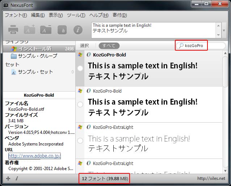The height and width of the screenshot is (186, 231).
Task: Click sample text box scroll up arrow
Action: point(218,26)
